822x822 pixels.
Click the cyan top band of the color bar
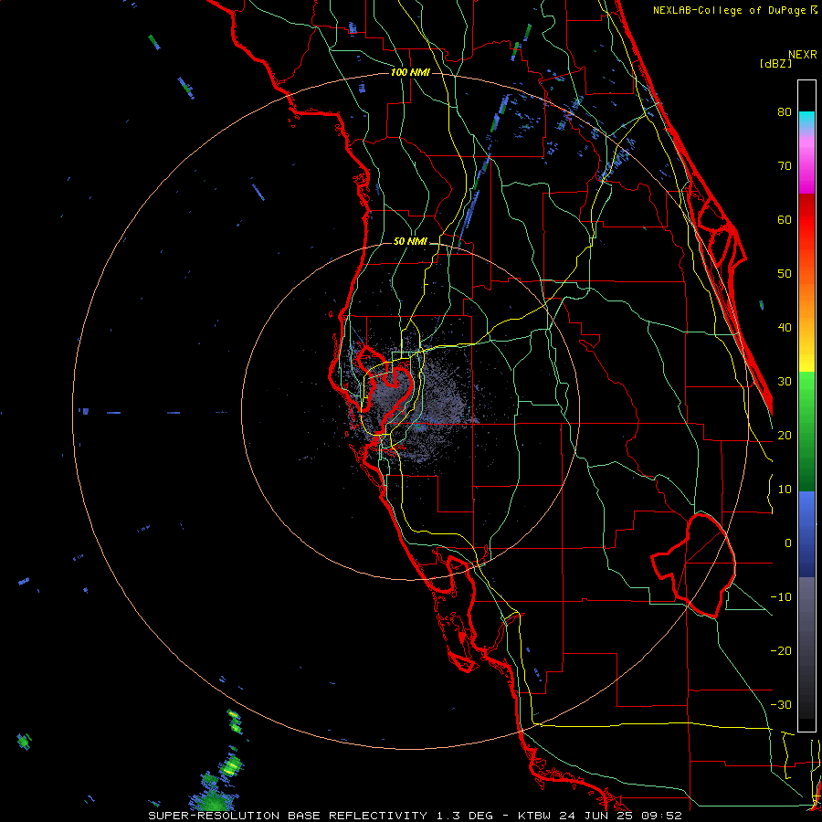tap(806, 120)
